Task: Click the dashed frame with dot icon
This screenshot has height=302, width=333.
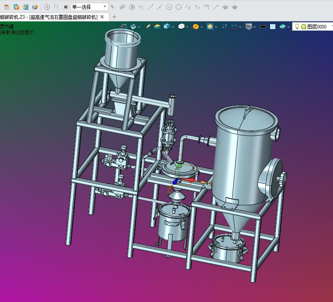Action: click(224, 26)
